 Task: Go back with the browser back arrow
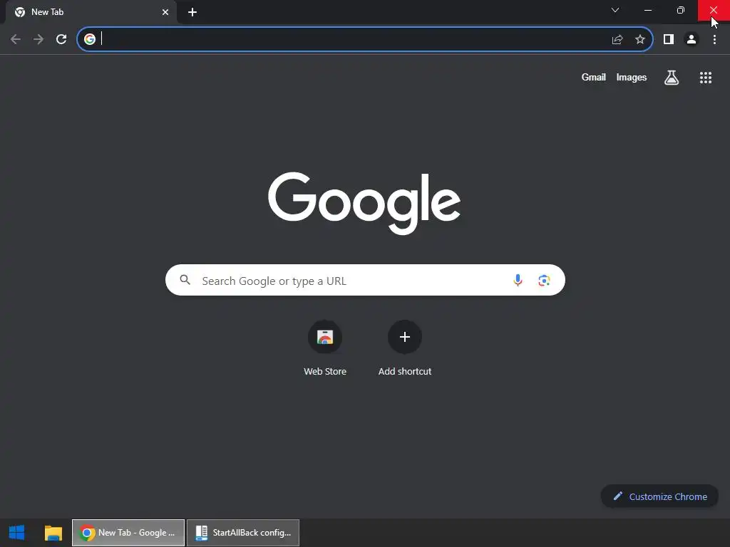(16, 39)
